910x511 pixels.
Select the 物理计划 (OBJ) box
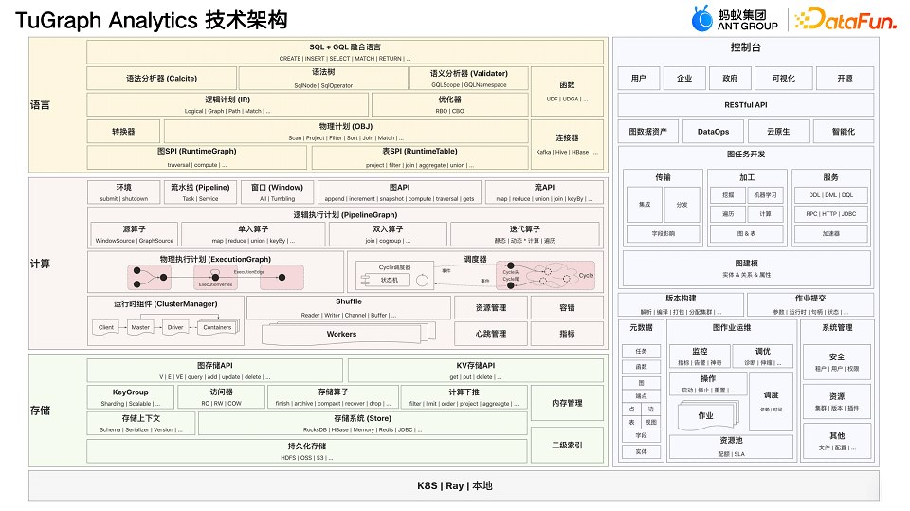coord(346,132)
